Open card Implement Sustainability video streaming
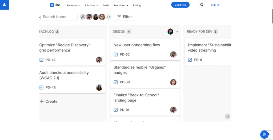 pos(208,52)
